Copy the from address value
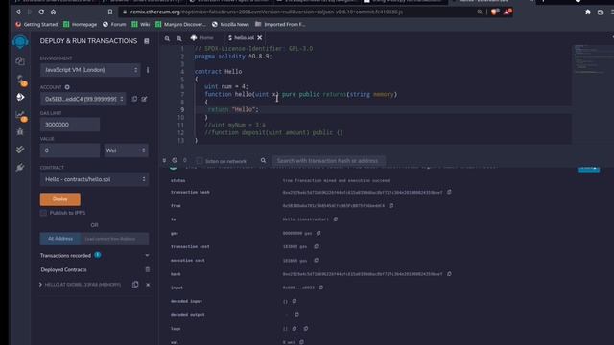The width and height of the screenshot is (614, 345). point(390,205)
